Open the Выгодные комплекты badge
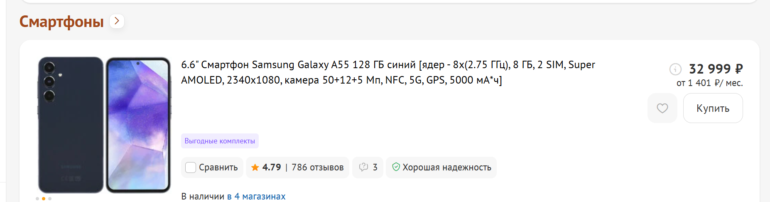The height and width of the screenshot is (202, 770). (x=220, y=141)
